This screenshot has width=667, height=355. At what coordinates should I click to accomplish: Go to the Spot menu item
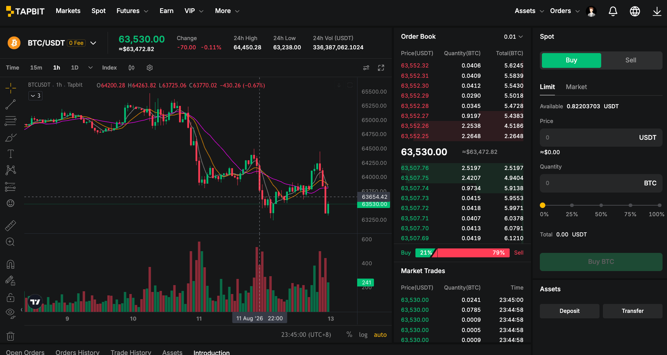point(98,11)
